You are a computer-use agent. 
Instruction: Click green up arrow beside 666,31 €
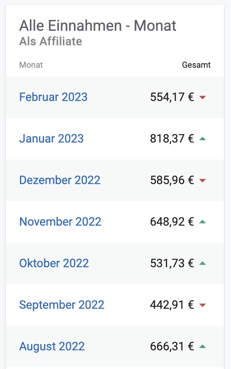click(x=202, y=347)
